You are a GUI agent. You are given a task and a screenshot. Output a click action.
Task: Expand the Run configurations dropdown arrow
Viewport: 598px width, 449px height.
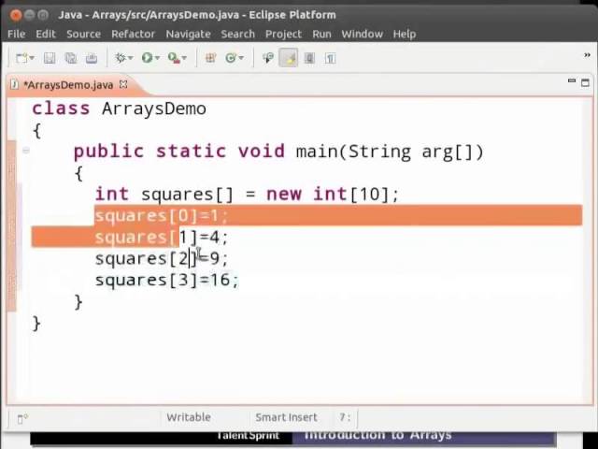click(x=157, y=58)
